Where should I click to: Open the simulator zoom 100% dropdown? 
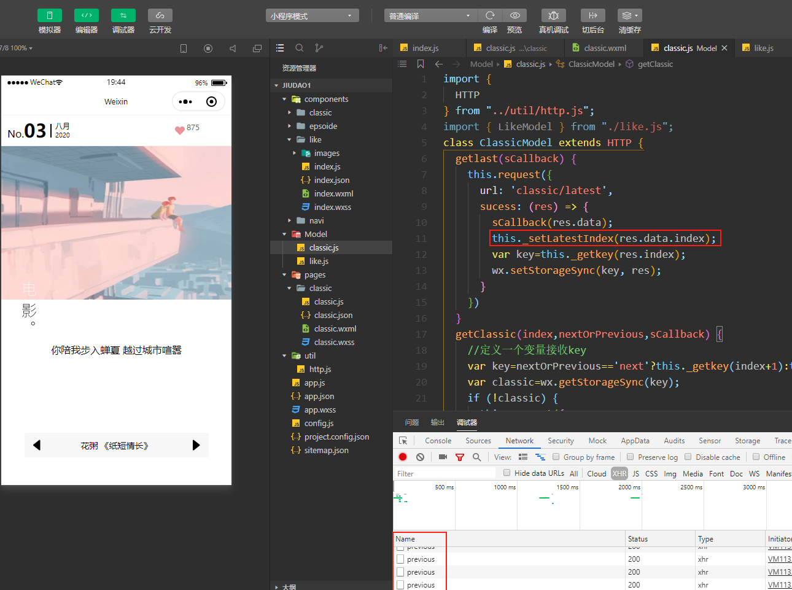(x=17, y=48)
